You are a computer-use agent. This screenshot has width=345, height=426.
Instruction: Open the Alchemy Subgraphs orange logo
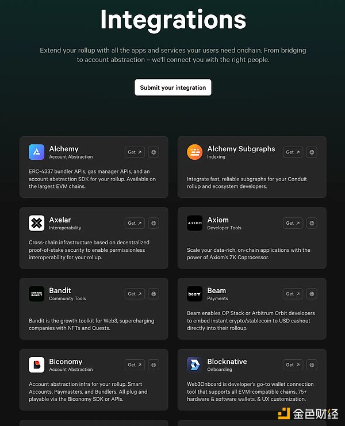coord(194,152)
